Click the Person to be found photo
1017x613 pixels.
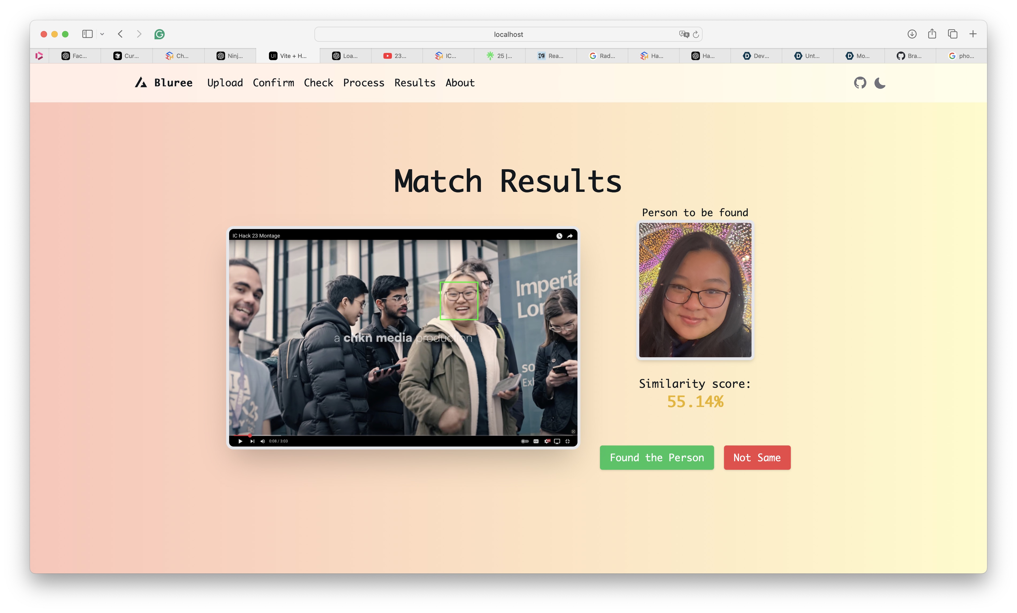point(695,290)
